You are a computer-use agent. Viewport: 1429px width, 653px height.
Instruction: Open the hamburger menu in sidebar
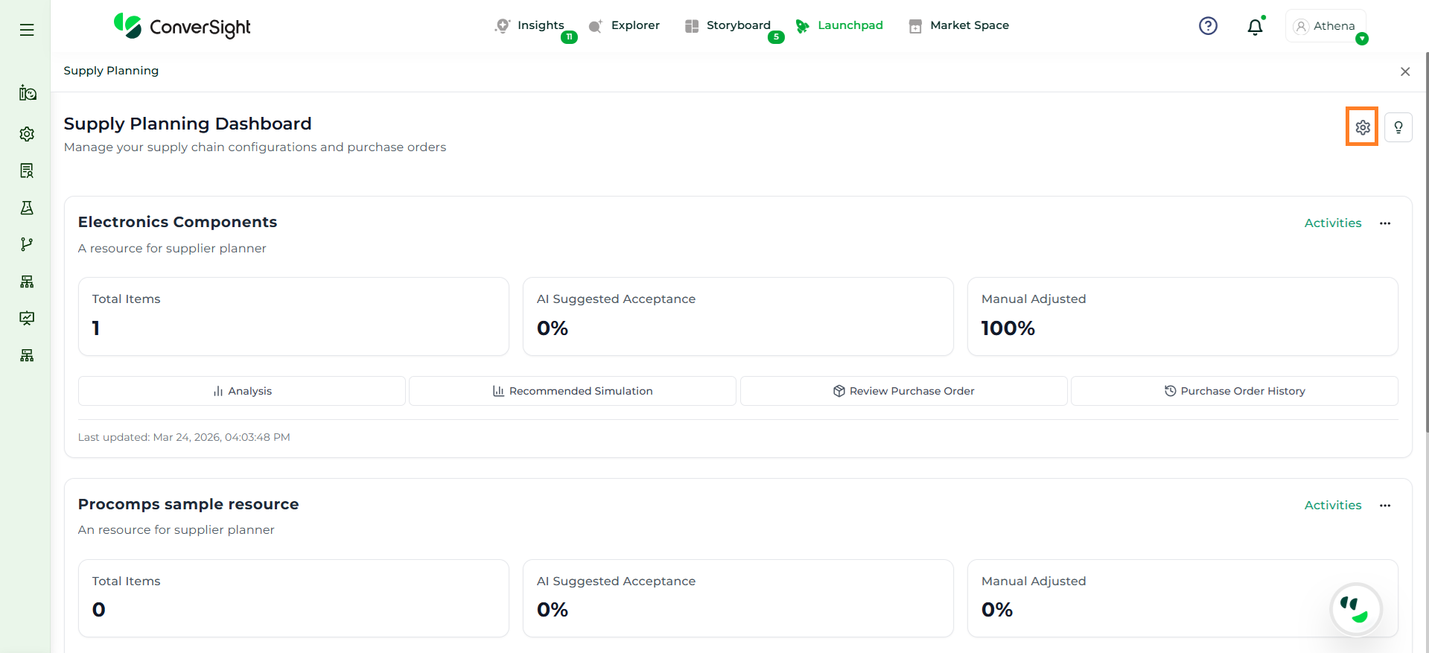coord(27,30)
